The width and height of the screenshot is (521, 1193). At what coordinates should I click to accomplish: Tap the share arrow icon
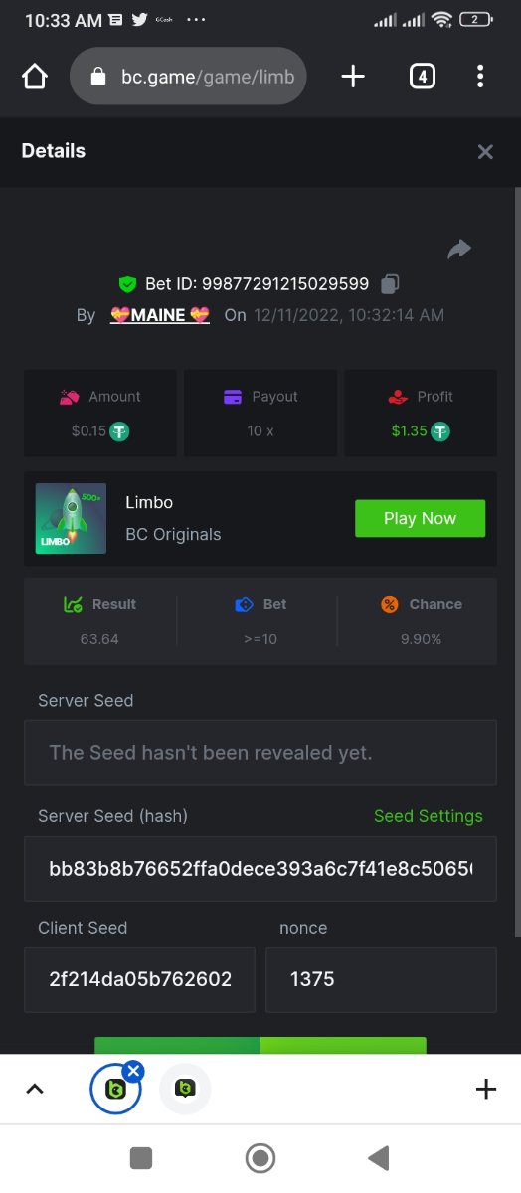(x=459, y=249)
